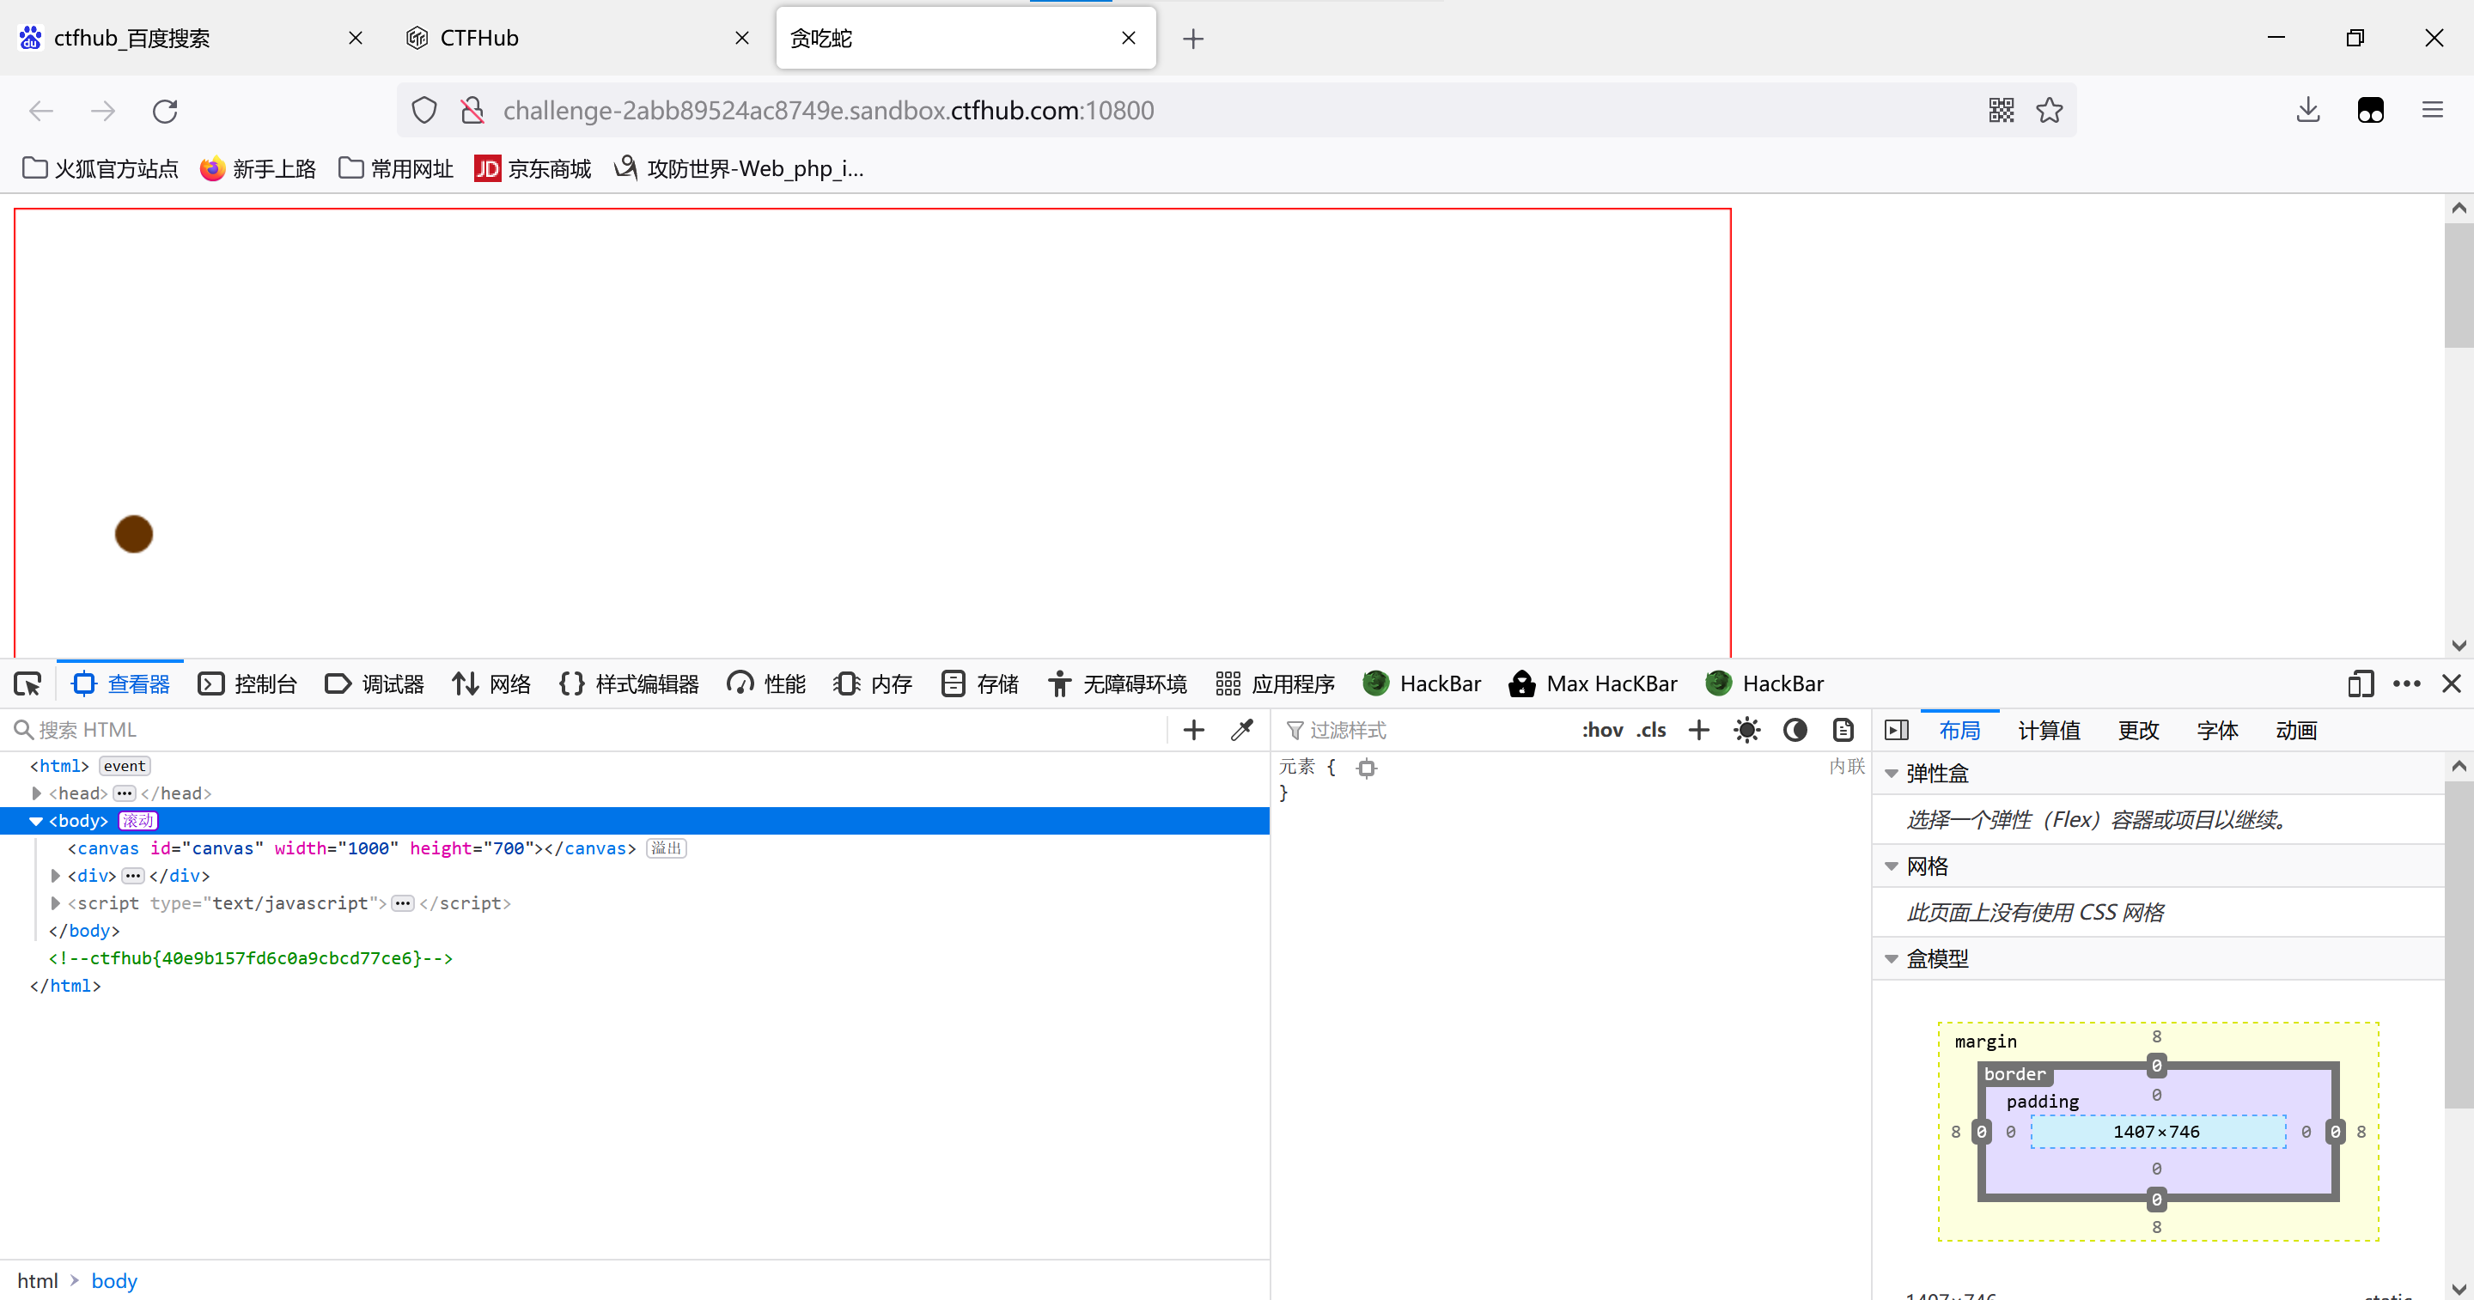Image resolution: width=2474 pixels, height=1300 pixels.
Task: Open the 性能 performance tab
Action: click(x=766, y=683)
